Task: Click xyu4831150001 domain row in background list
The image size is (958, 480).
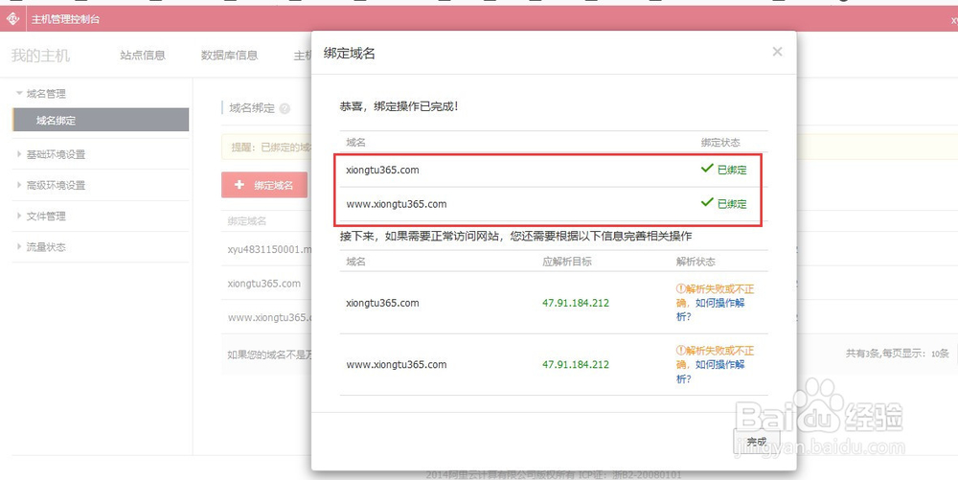Action: (x=269, y=250)
